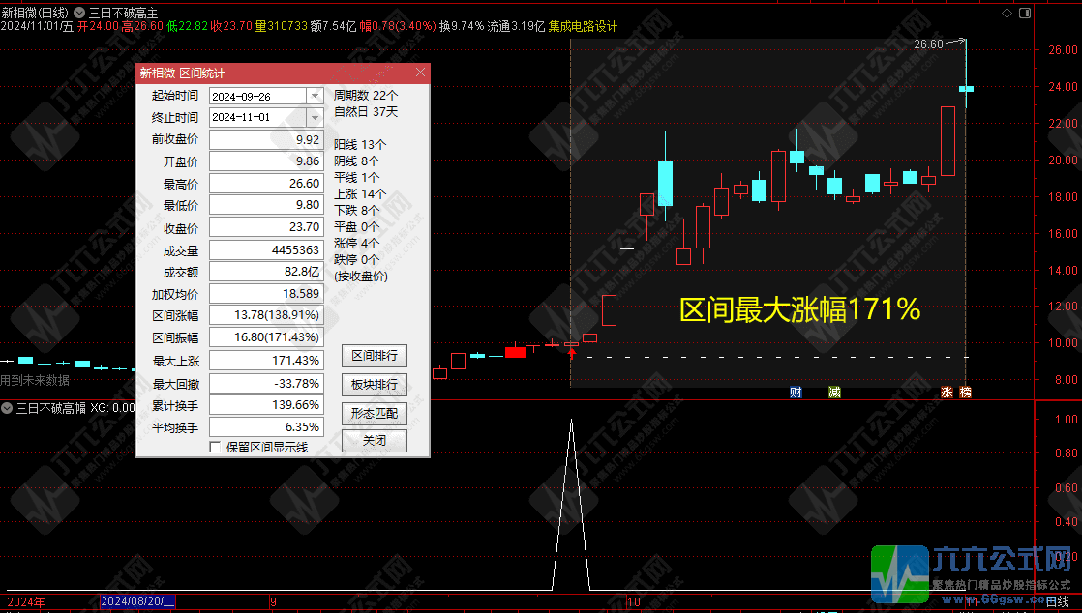
Task: Click the 2024年 label on time axis
Action: coord(25,602)
